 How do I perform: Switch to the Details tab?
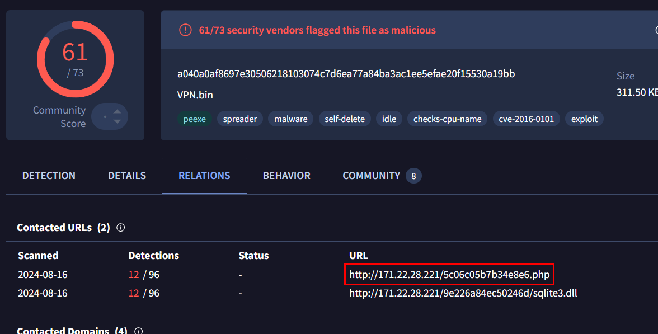[127, 176]
